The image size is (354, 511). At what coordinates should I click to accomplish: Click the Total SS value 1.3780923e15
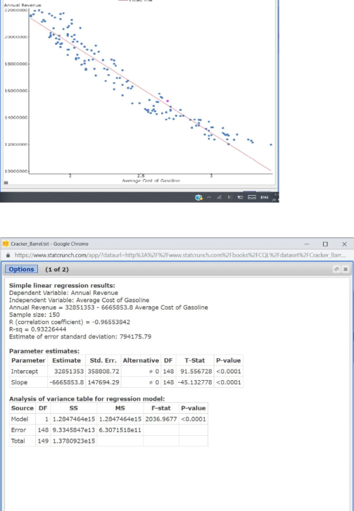(x=74, y=441)
